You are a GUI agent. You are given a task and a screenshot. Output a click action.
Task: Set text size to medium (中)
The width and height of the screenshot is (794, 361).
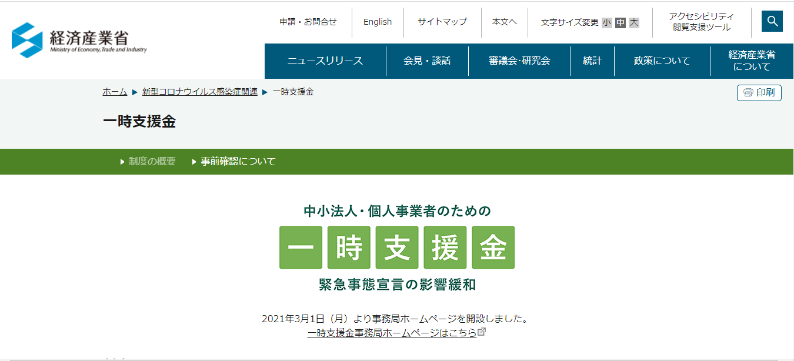[620, 22]
